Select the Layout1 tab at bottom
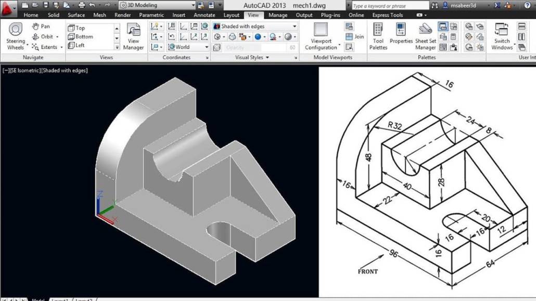Viewport: 536px width, 301px height. point(60,299)
